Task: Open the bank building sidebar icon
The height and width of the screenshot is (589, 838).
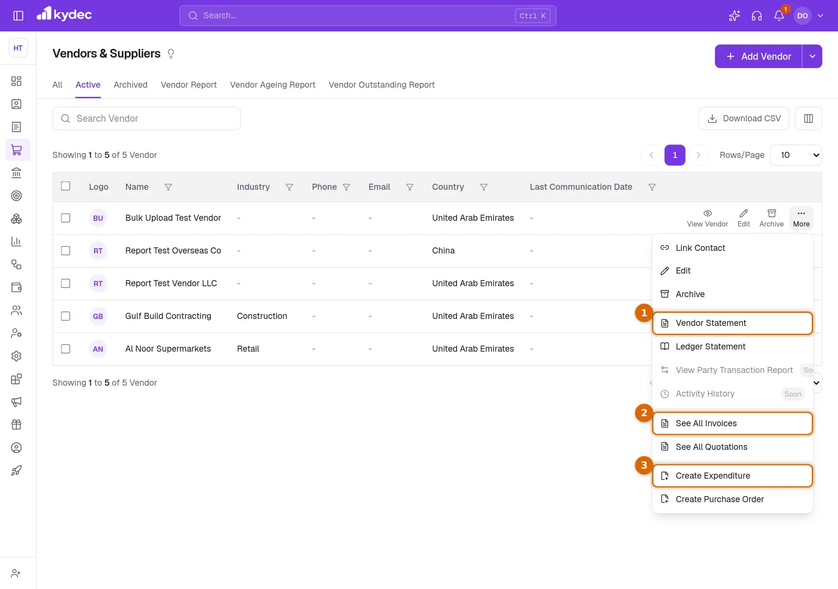Action: (17, 173)
